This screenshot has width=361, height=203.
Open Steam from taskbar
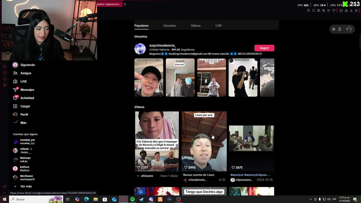(142, 199)
